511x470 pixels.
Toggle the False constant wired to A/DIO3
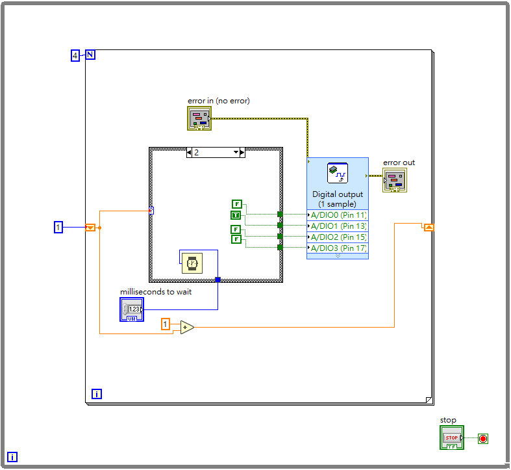click(x=236, y=239)
